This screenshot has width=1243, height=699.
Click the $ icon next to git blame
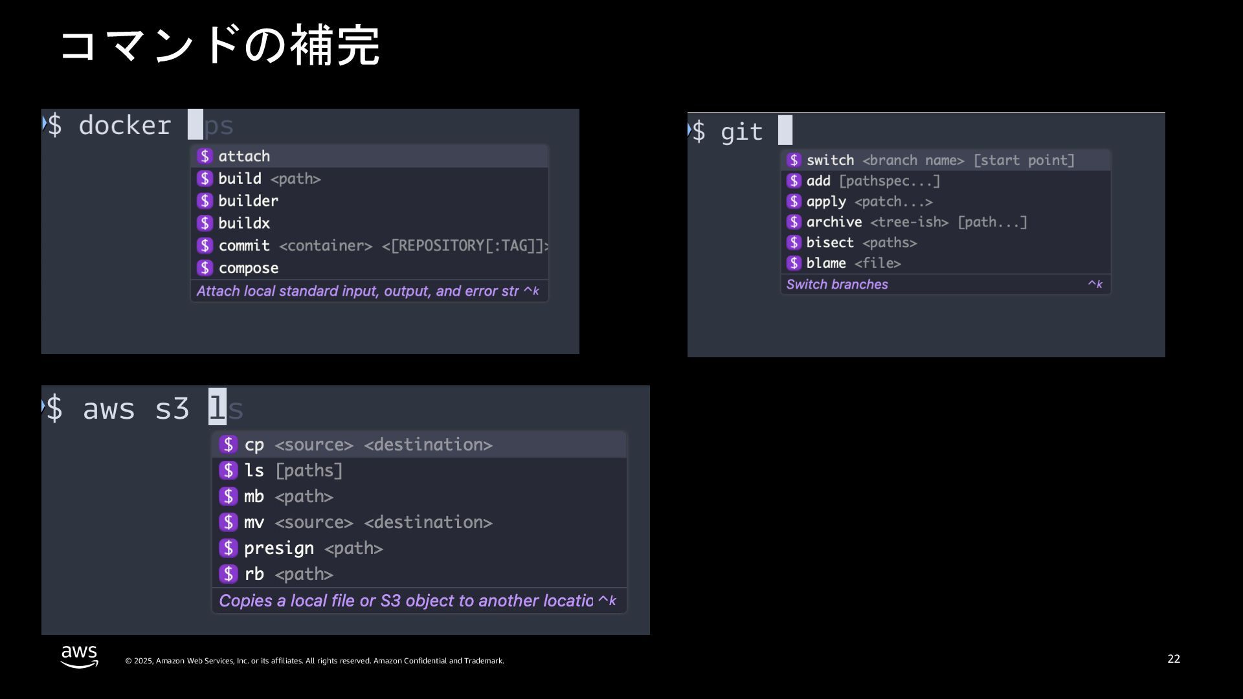(x=794, y=263)
